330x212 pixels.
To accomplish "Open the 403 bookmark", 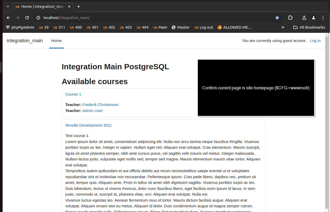I will [125, 27].
